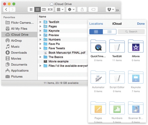
Task: Switch Finder to list view
Action: 38,9
